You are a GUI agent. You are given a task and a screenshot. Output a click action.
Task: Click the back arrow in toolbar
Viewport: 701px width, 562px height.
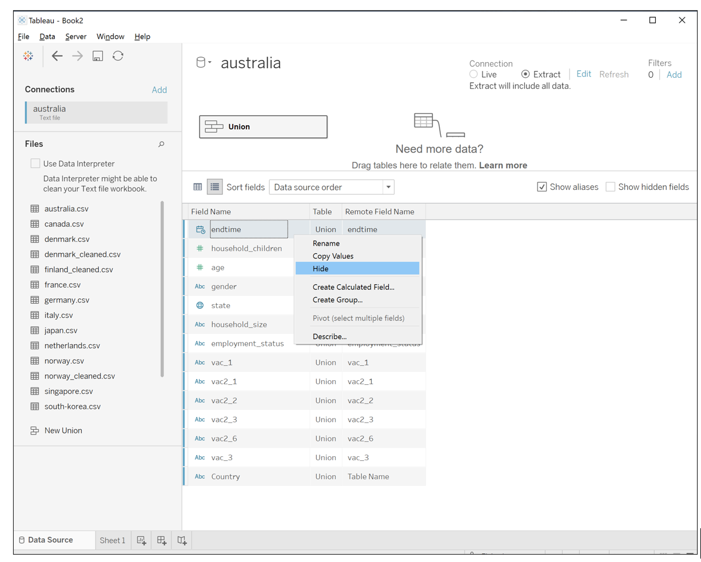57,56
